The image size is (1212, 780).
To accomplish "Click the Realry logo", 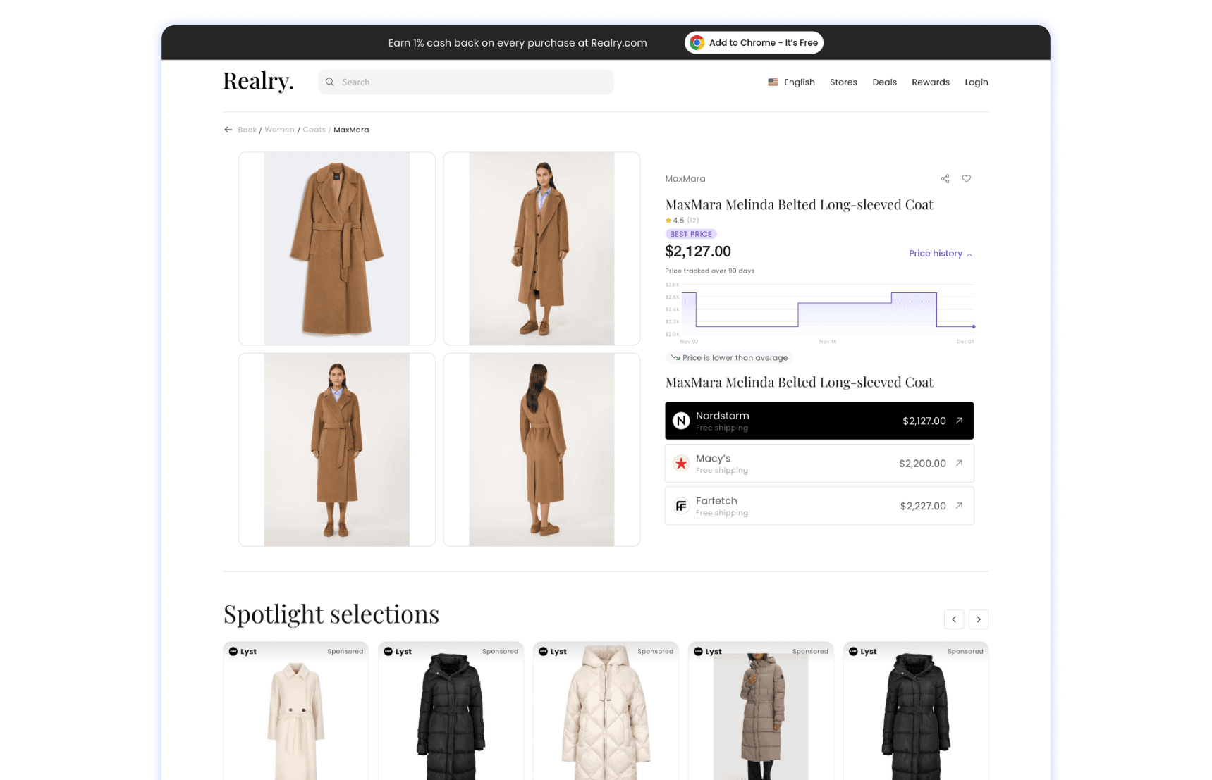I will pos(258,82).
